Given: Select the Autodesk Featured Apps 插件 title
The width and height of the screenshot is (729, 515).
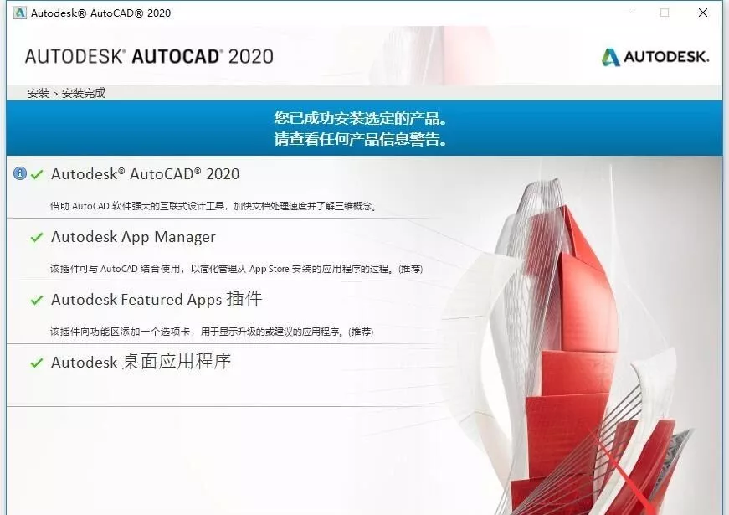Looking at the screenshot, I should (157, 299).
